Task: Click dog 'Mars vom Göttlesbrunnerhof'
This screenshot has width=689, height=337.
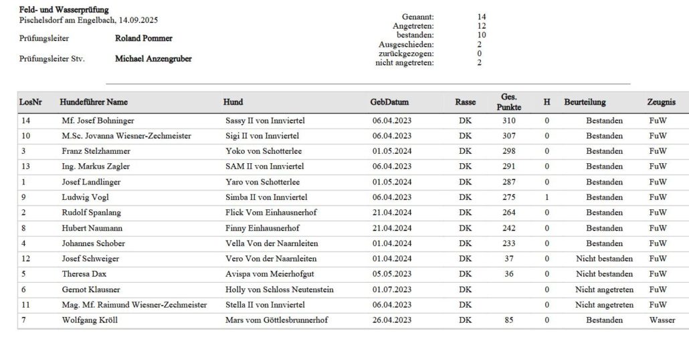Action: pos(277,320)
